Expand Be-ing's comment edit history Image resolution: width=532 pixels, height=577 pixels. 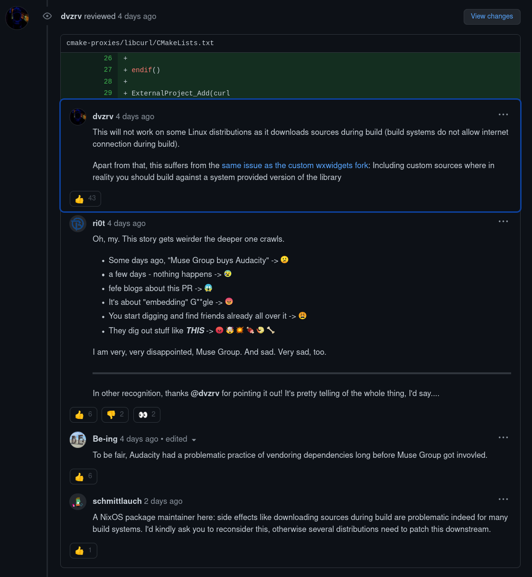coord(194,440)
